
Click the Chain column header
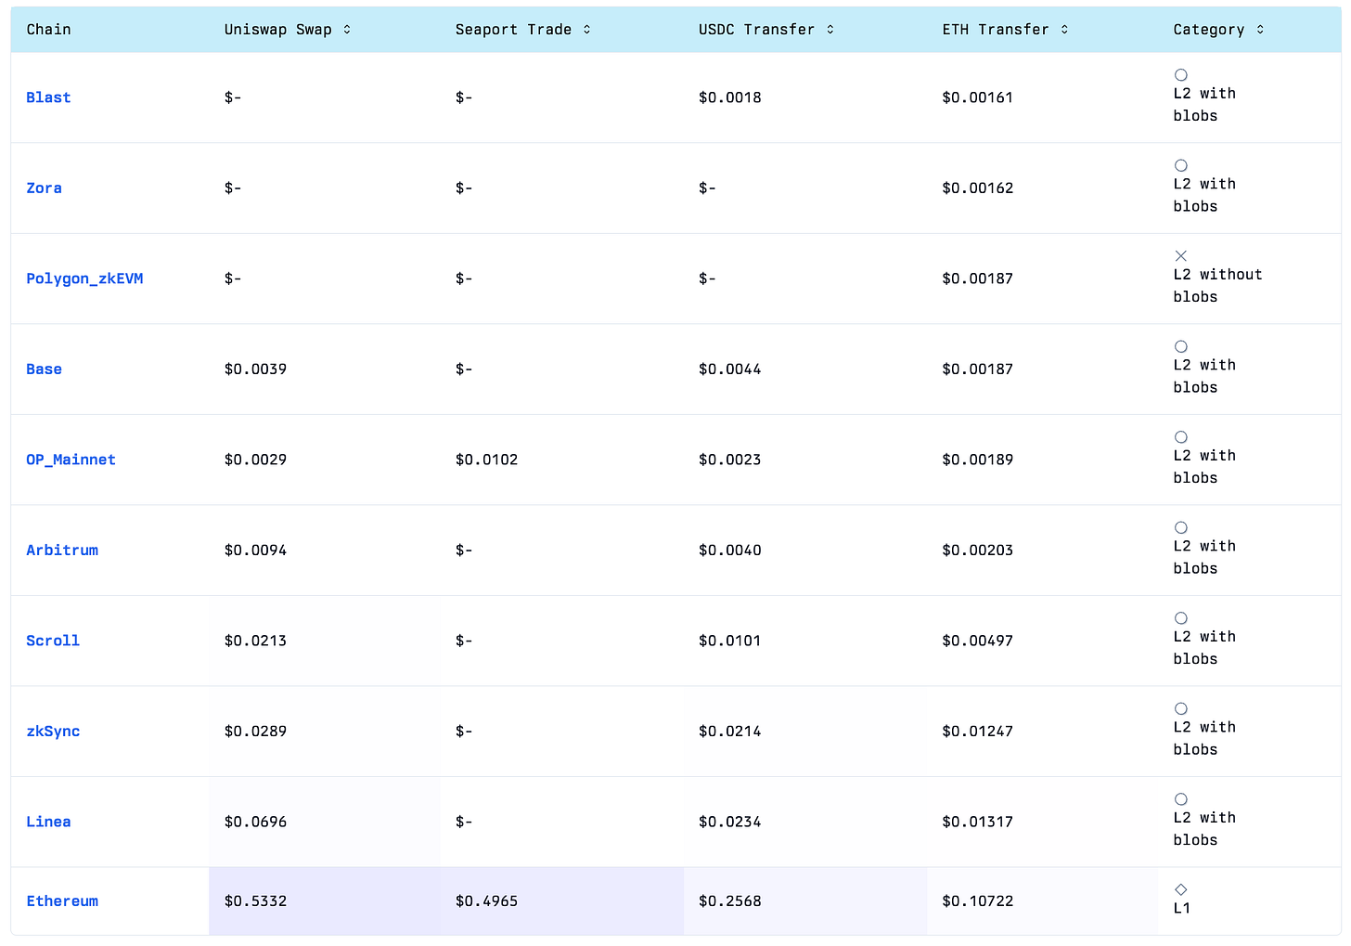(48, 30)
